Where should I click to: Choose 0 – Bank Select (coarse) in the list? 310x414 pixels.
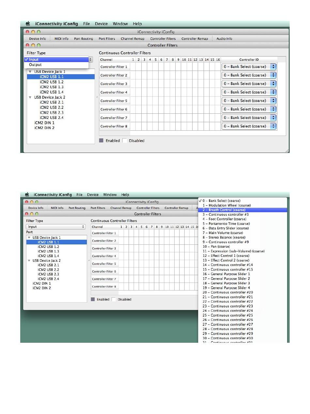pos(243,201)
